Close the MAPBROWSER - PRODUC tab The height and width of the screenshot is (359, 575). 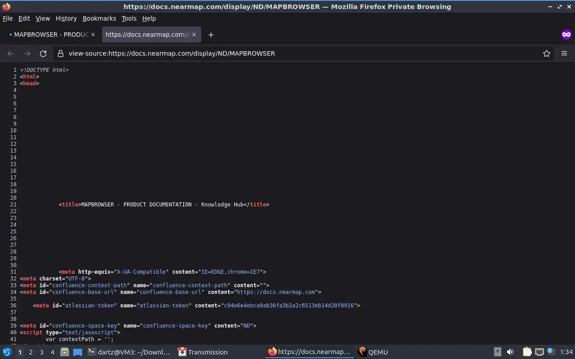pos(93,35)
